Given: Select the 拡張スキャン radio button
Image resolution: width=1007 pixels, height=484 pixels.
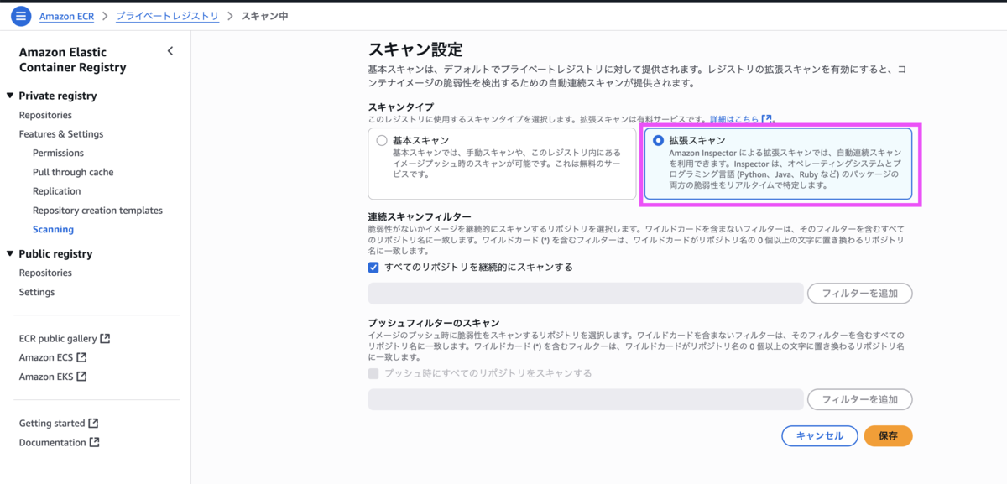Looking at the screenshot, I should pos(659,141).
